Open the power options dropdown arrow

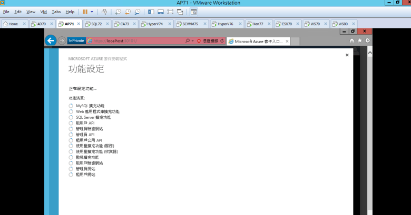92,11
